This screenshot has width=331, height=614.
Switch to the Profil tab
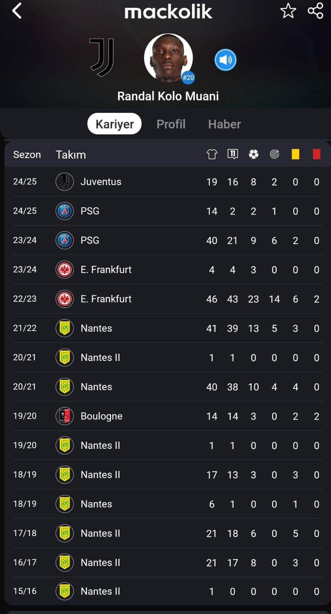pos(171,124)
